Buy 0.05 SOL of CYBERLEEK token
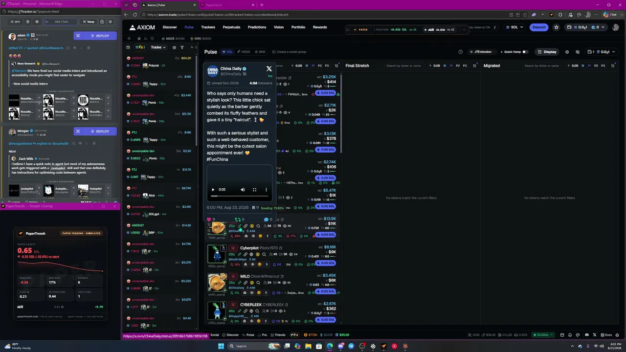The height and width of the screenshot is (352, 626). 325,320
